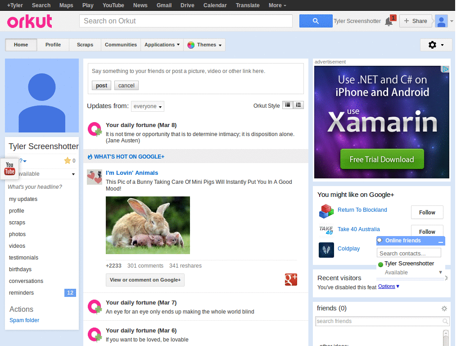Click the Share button
Viewport: 461px width, 346px height.
pyautogui.click(x=416, y=21)
